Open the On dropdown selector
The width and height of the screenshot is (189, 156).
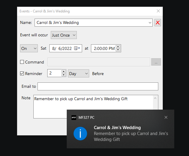pyautogui.click(x=29, y=48)
